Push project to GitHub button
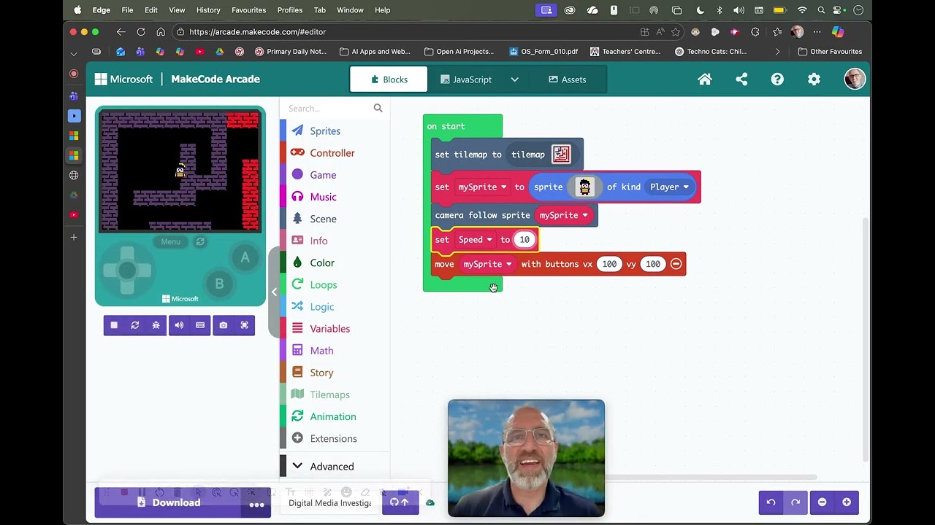 [x=400, y=502]
